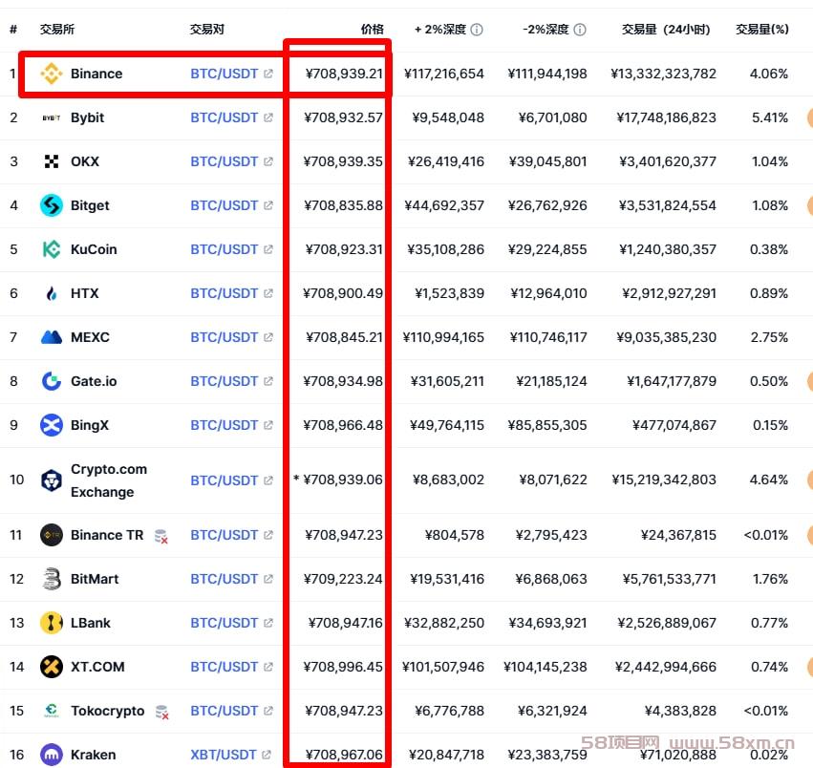
Task: Click the price ¥708,996.45 for XT.COM
Action: point(343,667)
